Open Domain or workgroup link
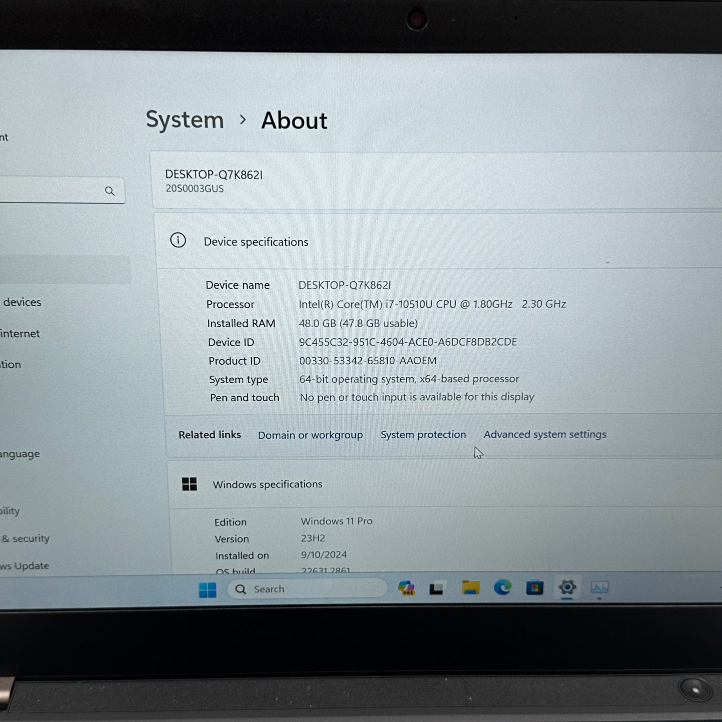 tap(310, 435)
